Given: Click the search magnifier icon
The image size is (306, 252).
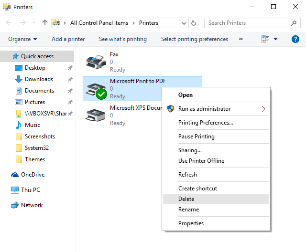Looking at the screenshot, I should [x=294, y=23].
